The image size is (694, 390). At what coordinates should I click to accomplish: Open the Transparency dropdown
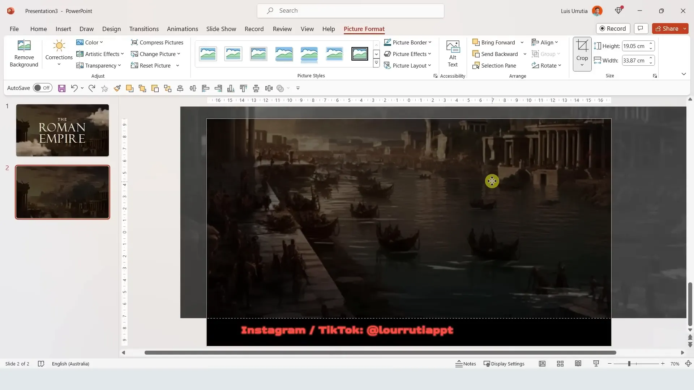coord(98,65)
